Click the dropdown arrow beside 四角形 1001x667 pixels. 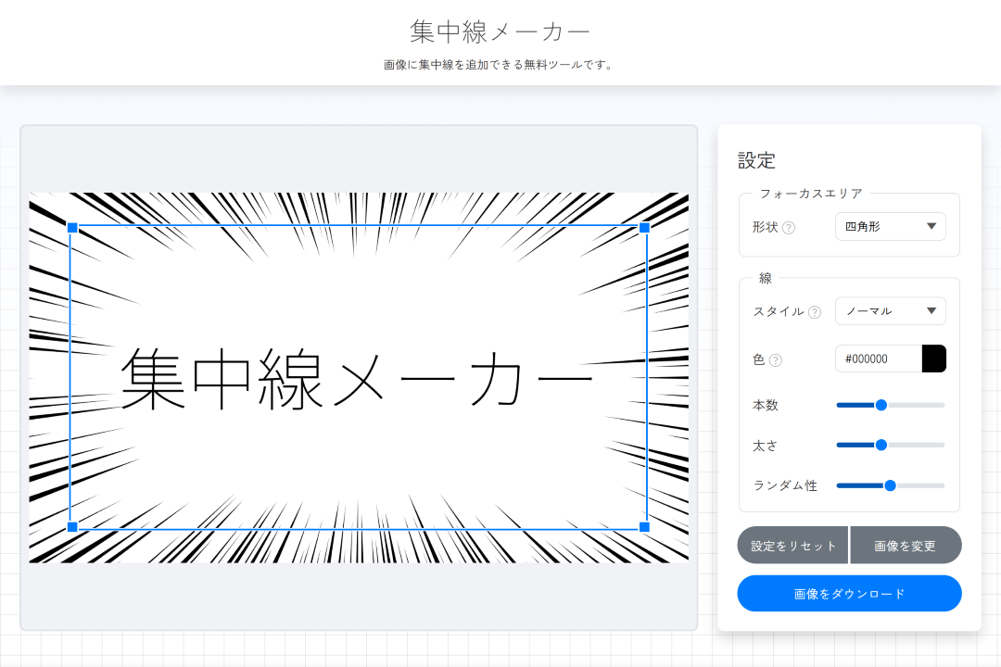[x=932, y=227]
